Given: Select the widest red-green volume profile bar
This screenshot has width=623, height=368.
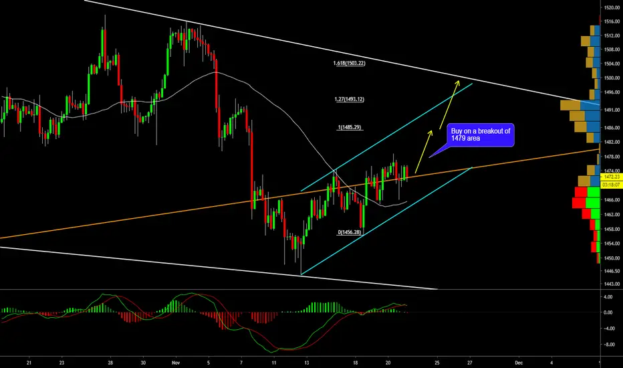Looking at the screenshot, I should 586,203.
